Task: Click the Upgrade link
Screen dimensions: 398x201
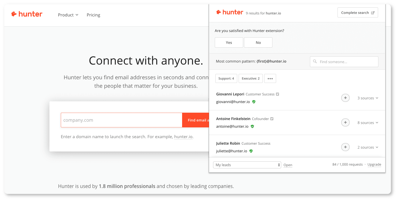Action: coord(374,164)
